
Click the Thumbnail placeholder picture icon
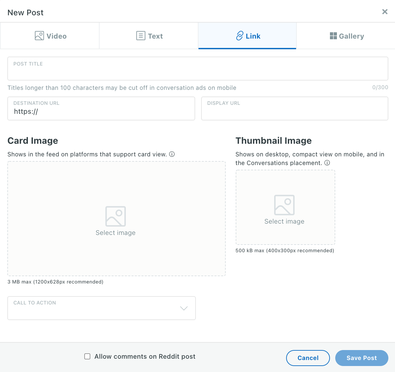[284, 205]
